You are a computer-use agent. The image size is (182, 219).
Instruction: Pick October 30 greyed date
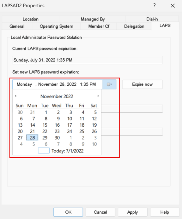[20, 112]
